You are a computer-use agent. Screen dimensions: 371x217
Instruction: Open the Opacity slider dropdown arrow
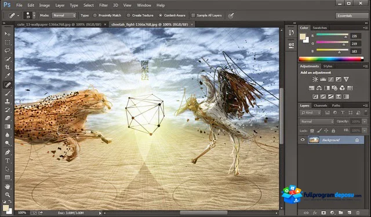[x=365, y=122]
